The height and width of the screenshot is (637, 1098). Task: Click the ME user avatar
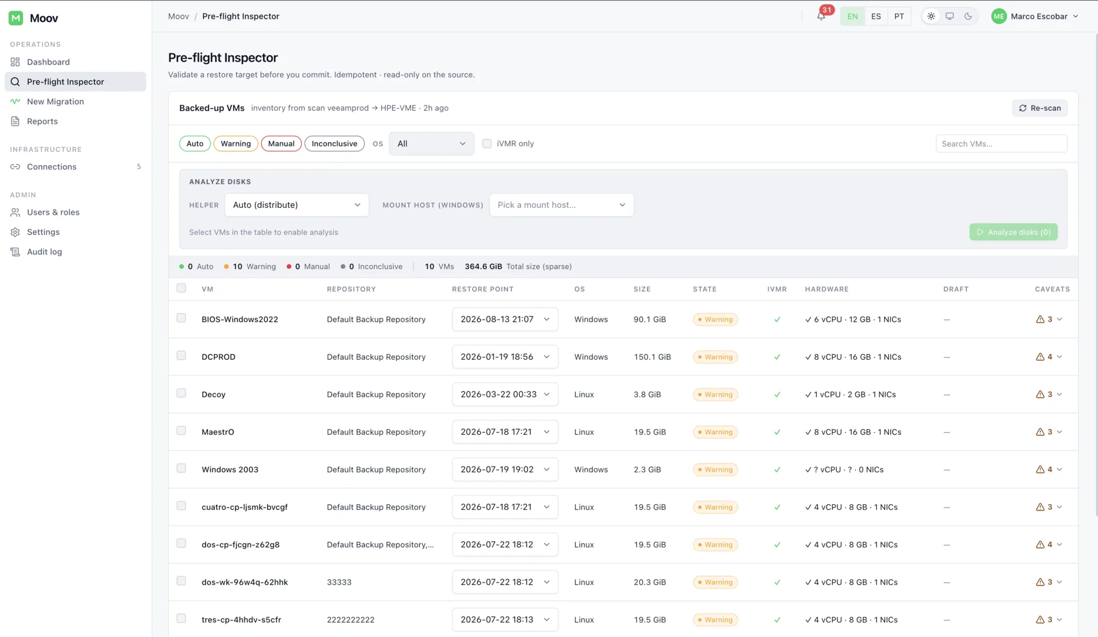[x=999, y=16]
